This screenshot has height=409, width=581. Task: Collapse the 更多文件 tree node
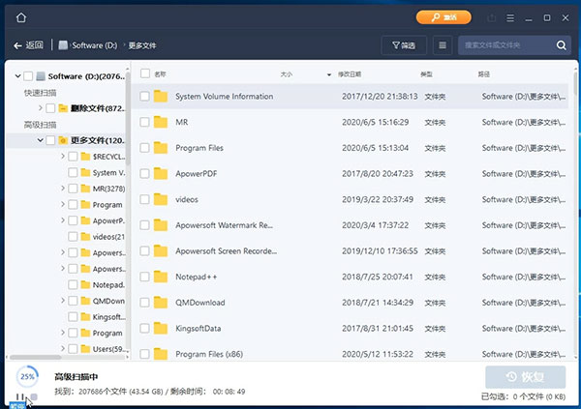(x=39, y=140)
